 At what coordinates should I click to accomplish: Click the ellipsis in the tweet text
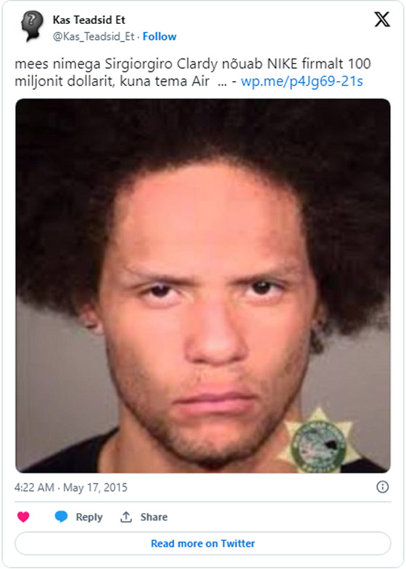222,83
